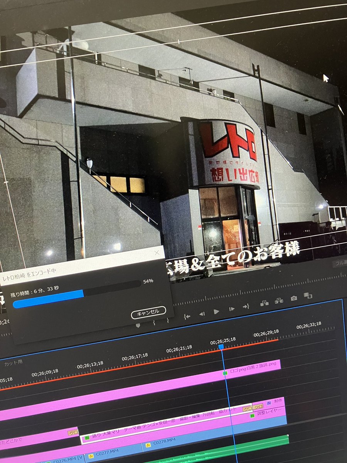Click the キャンセル button

(x=148, y=312)
